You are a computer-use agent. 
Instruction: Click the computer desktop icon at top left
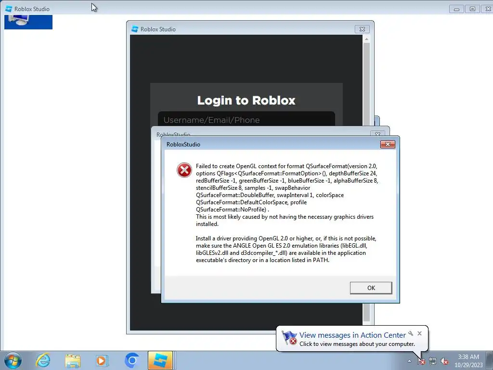[x=28, y=22]
